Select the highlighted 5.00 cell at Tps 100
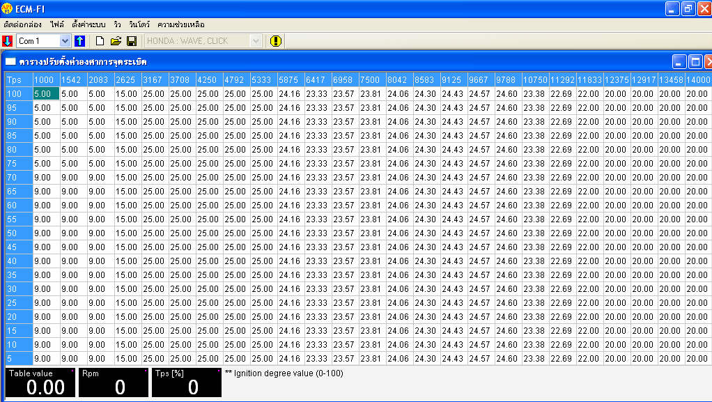 [x=46, y=93]
